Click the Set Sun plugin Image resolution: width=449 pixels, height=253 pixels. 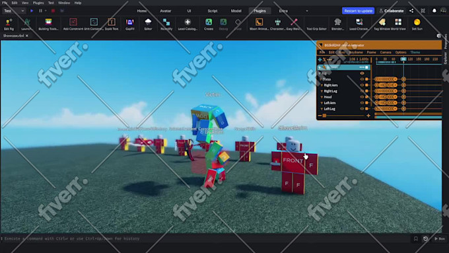click(x=417, y=24)
